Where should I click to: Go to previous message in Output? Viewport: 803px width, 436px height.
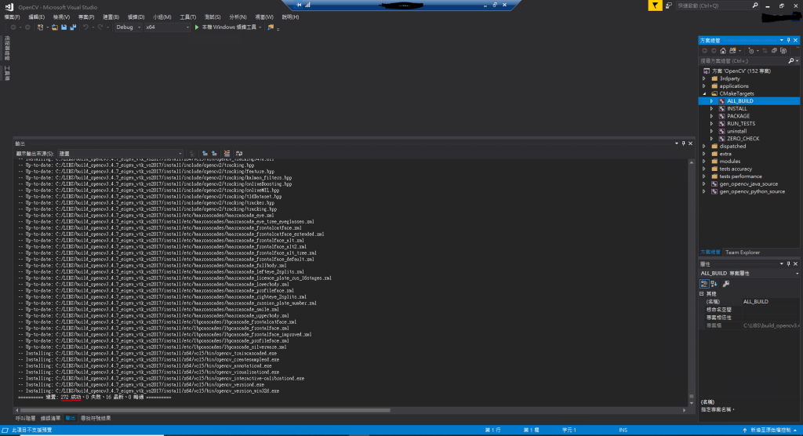(x=205, y=153)
